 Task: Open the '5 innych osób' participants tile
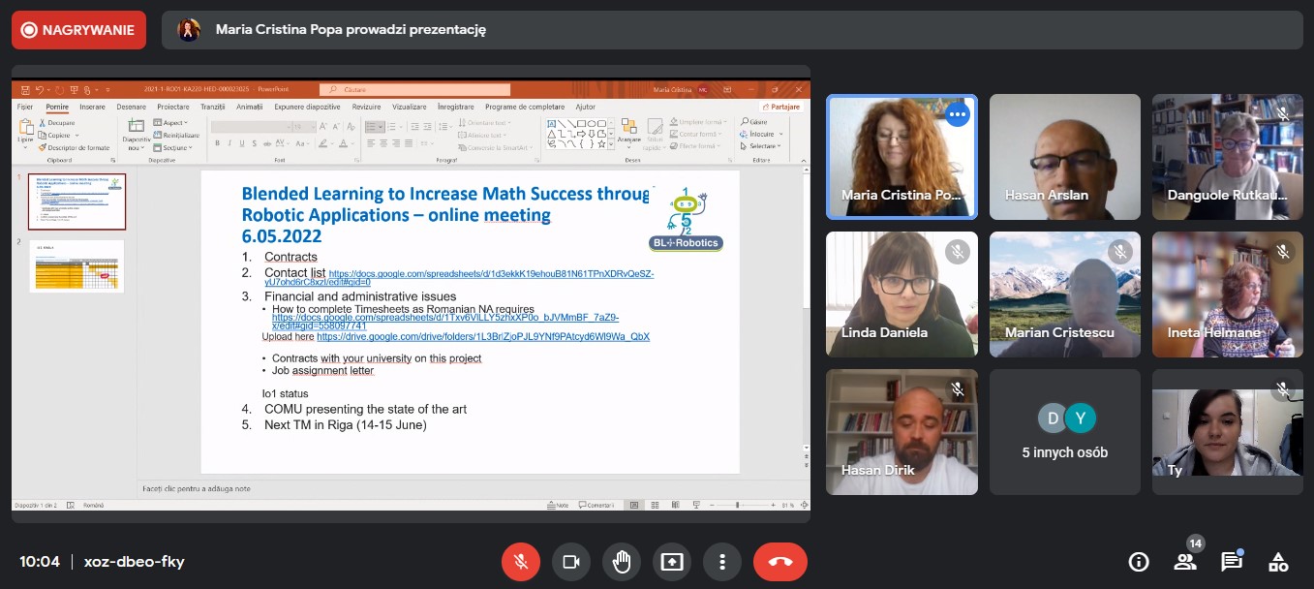tap(1065, 432)
